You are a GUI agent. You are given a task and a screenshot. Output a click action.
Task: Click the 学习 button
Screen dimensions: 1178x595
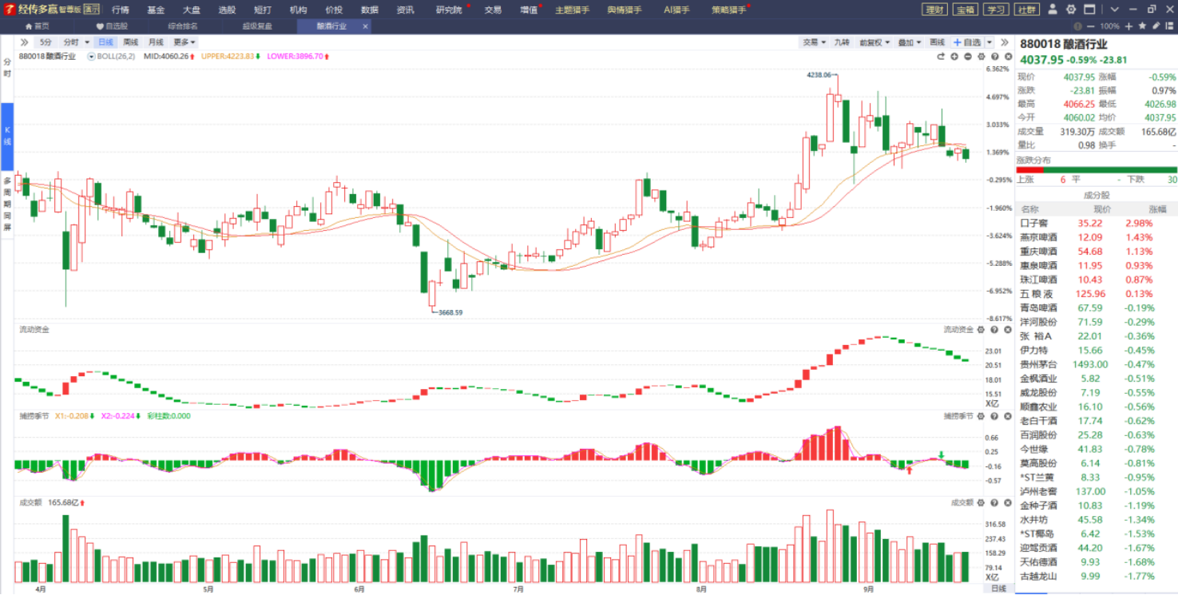[x=995, y=10]
